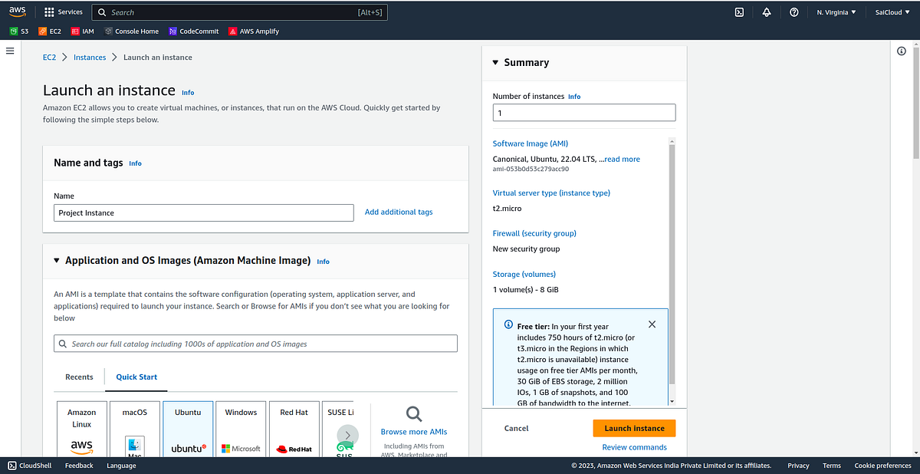
Task: Open the Info panel icon on the right
Action: [902, 51]
